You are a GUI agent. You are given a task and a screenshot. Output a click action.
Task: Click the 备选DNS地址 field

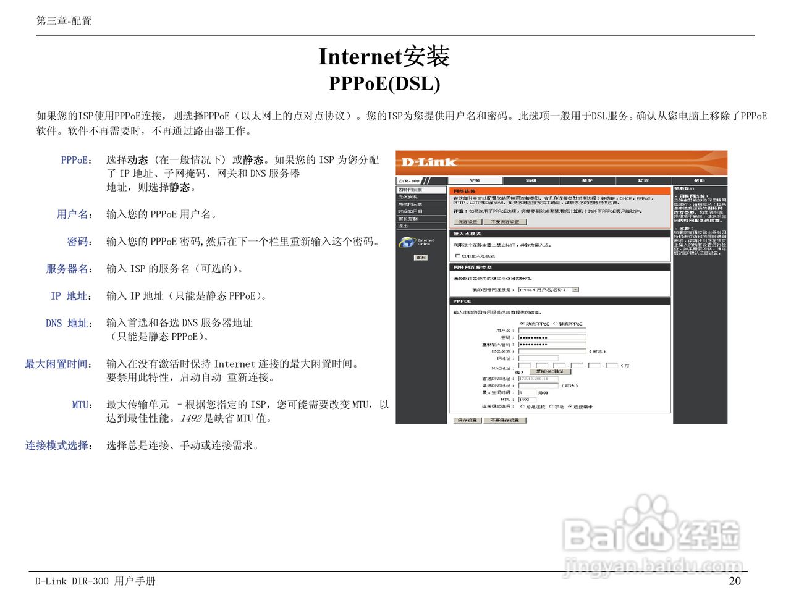pyautogui.click(x=538, y=386)
